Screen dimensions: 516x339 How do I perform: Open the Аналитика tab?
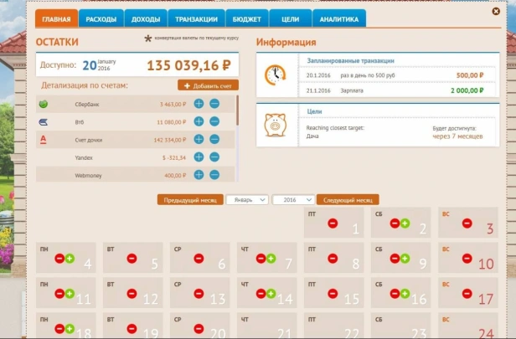tap(339, 19)
